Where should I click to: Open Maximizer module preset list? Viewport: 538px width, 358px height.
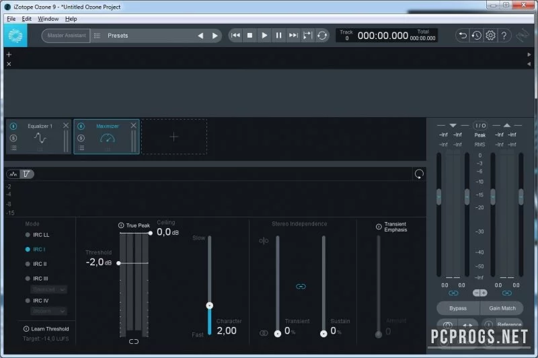[81, 148]
